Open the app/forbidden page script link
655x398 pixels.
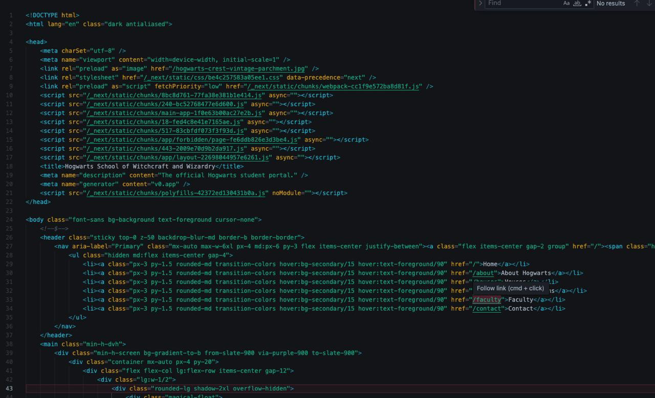pos(192,139)
